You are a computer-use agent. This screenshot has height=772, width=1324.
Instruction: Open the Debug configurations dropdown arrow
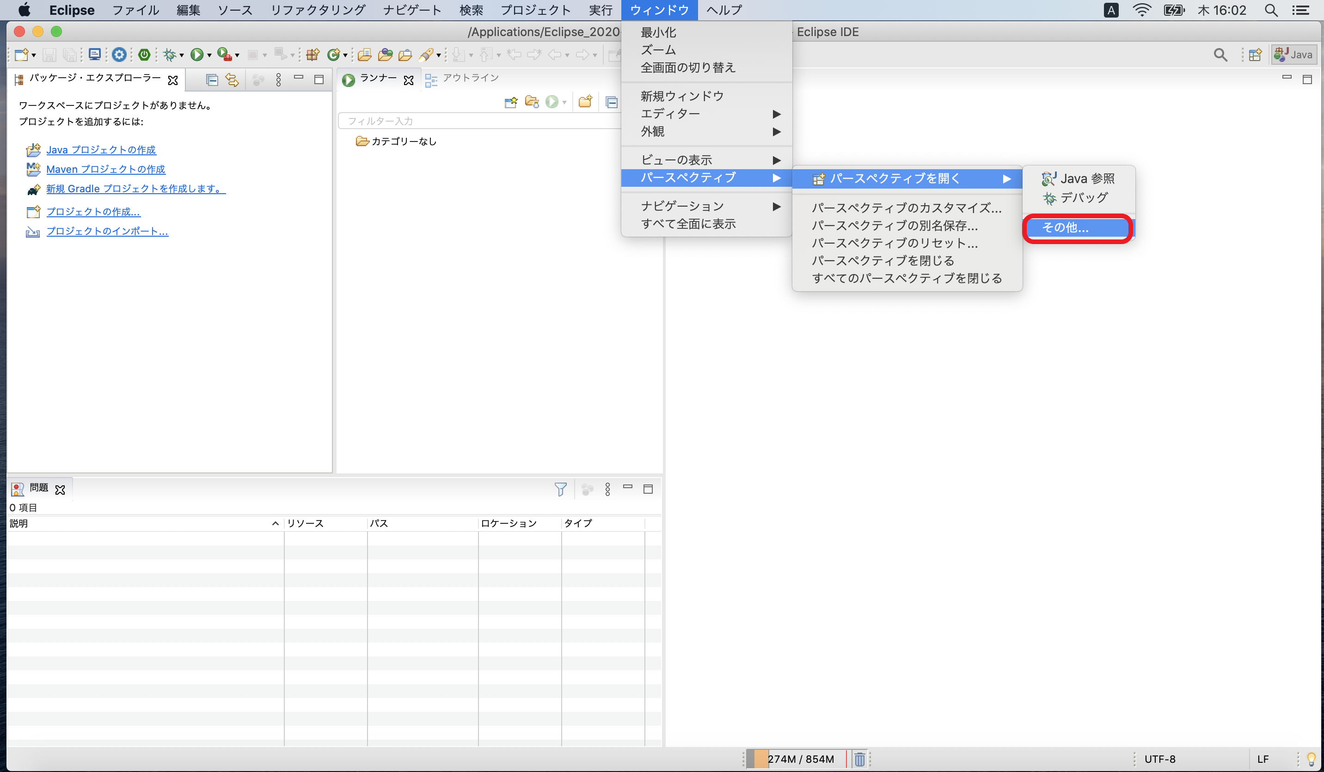coord(181,55)
